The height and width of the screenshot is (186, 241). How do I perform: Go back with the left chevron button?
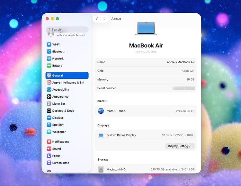click(x=97, y=19)
